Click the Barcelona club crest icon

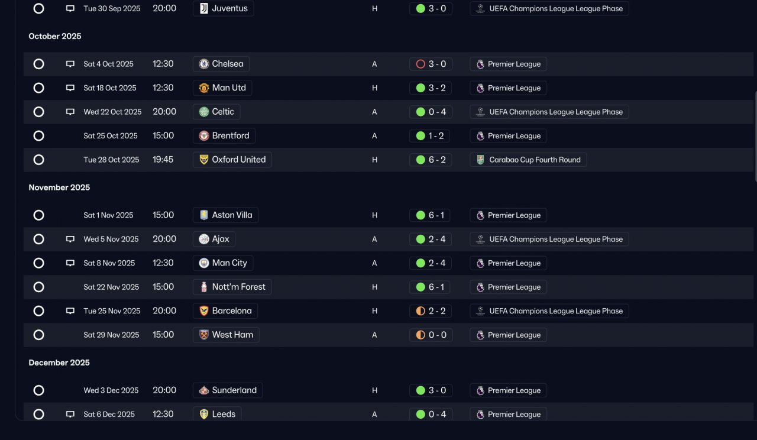pos(204,311)
